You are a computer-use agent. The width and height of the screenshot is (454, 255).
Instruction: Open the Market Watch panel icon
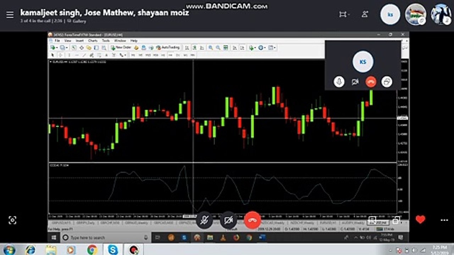(x=74, y=47)
